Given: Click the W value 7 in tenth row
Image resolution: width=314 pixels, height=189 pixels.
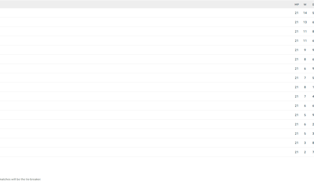Looking at the screenshot, I should click(x=305, y=97).
